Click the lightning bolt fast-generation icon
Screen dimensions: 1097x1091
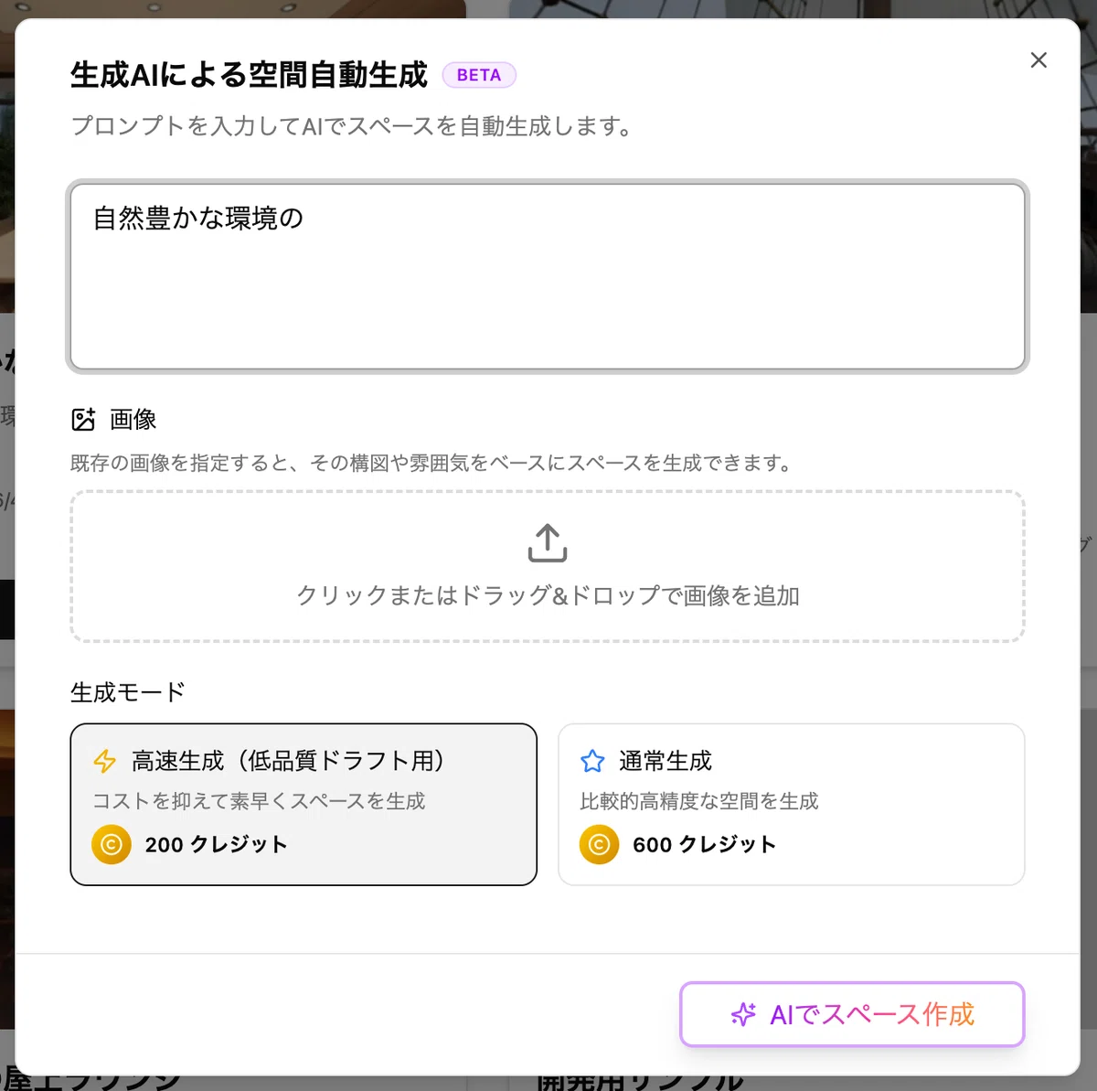coord(105,761)
